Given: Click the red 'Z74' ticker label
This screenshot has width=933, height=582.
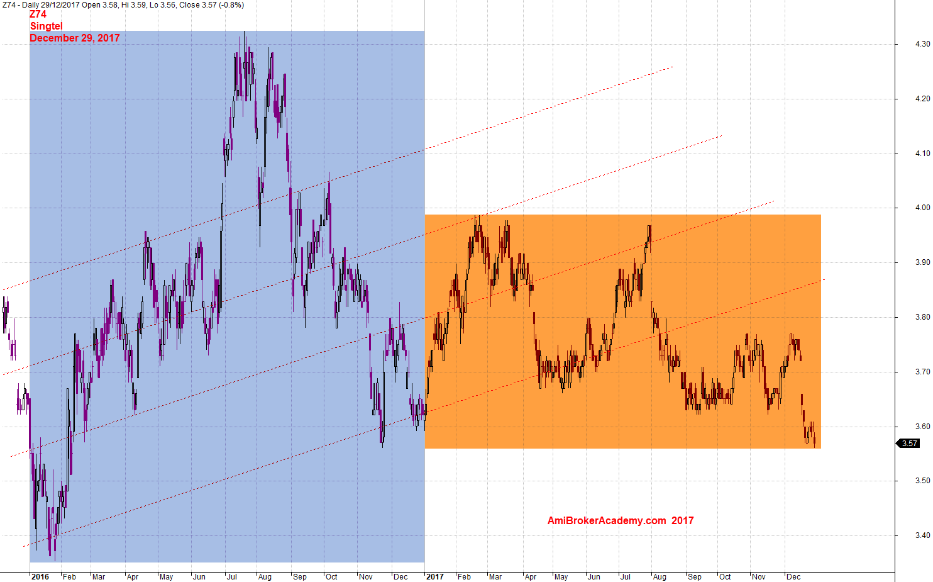Looking at the screenshot, I should [38, 14].
